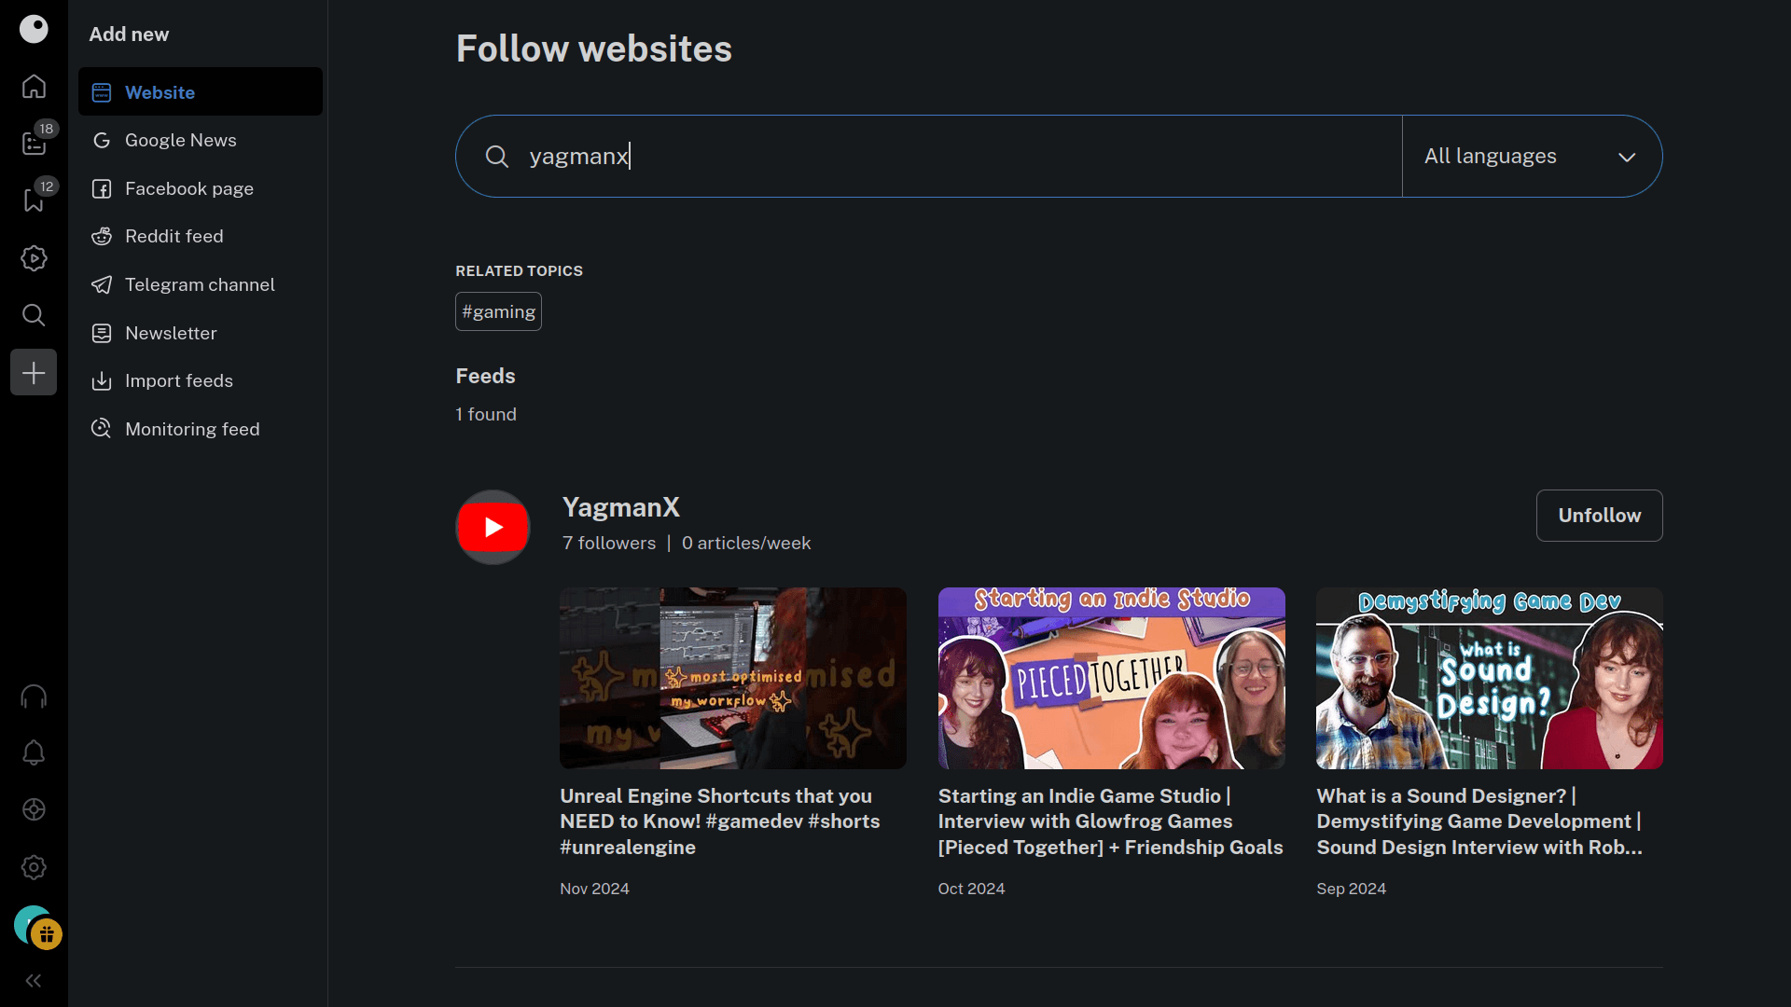Click the #gaming related topic tag
Image resolution: width=1791 pixels, height=1007 pixels.
point(498,311)
